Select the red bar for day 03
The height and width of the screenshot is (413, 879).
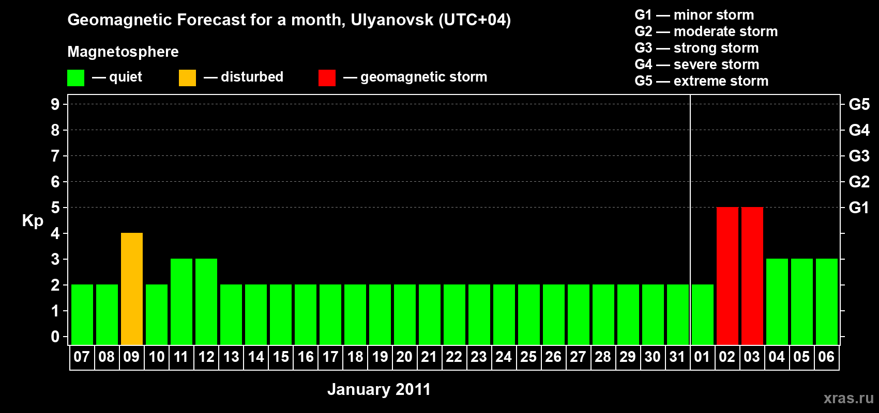point(752,276)
